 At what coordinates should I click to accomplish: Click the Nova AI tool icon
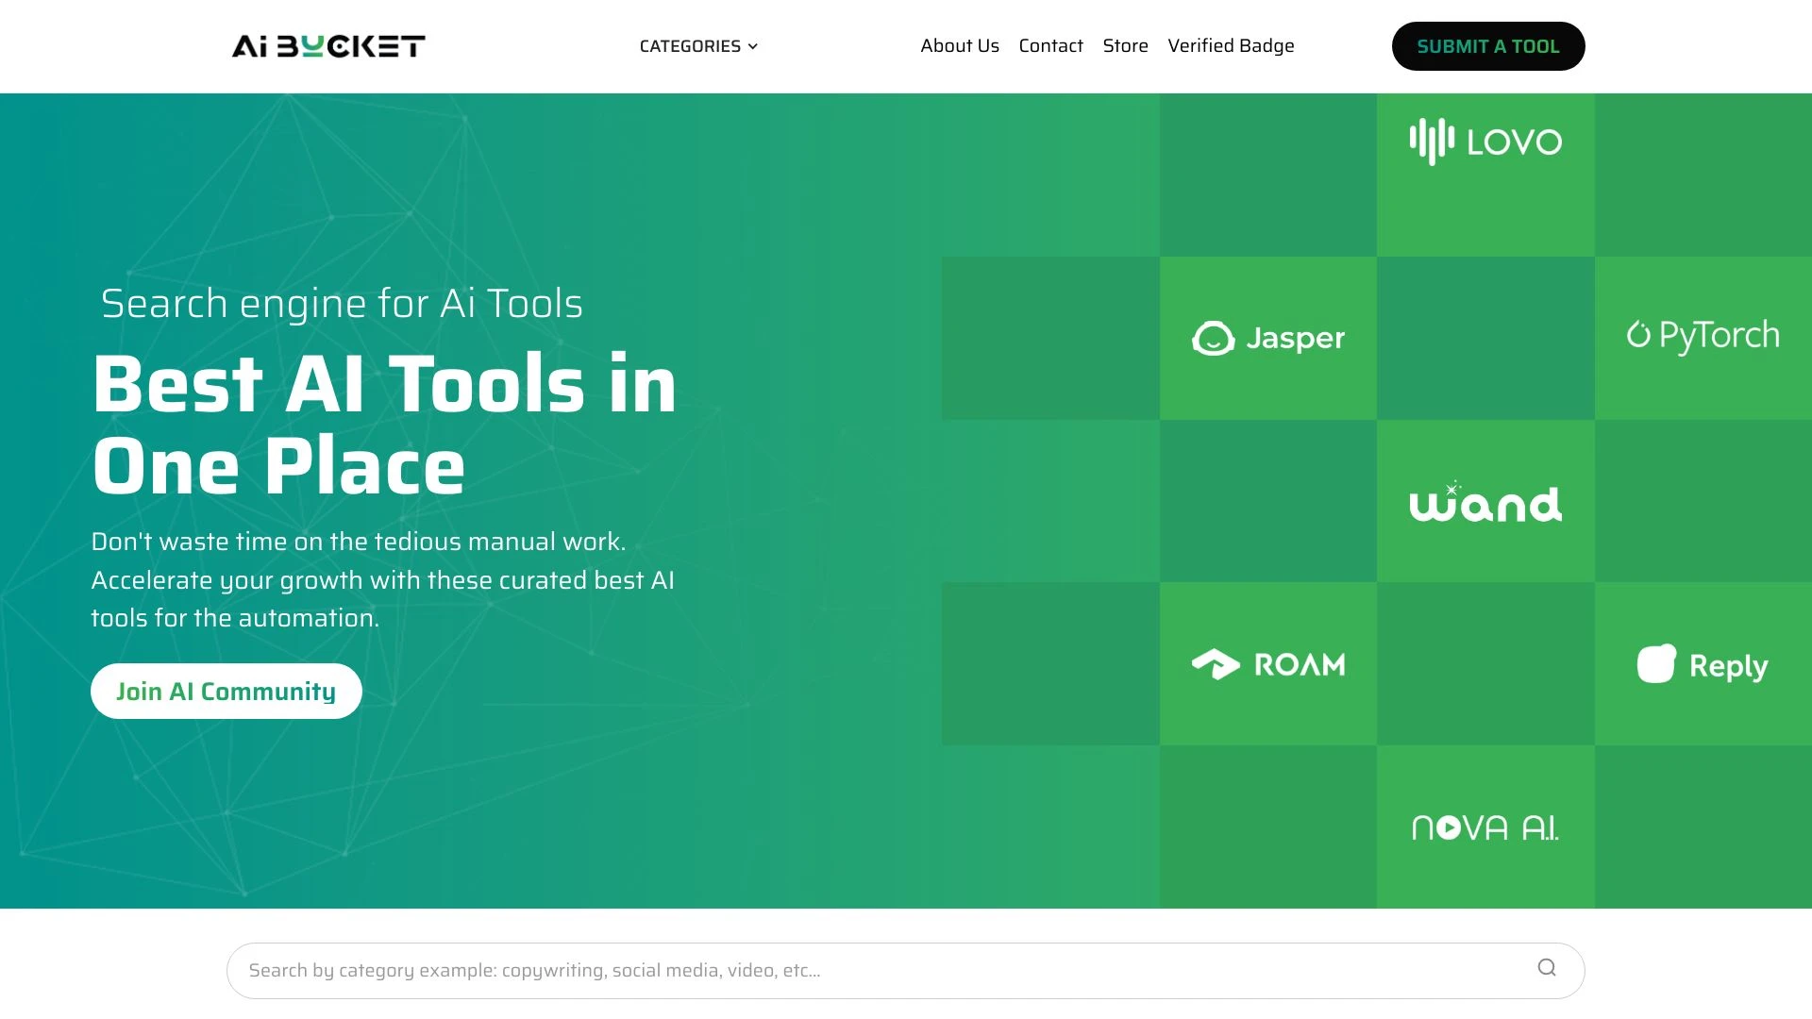(x=1485, y=827)
